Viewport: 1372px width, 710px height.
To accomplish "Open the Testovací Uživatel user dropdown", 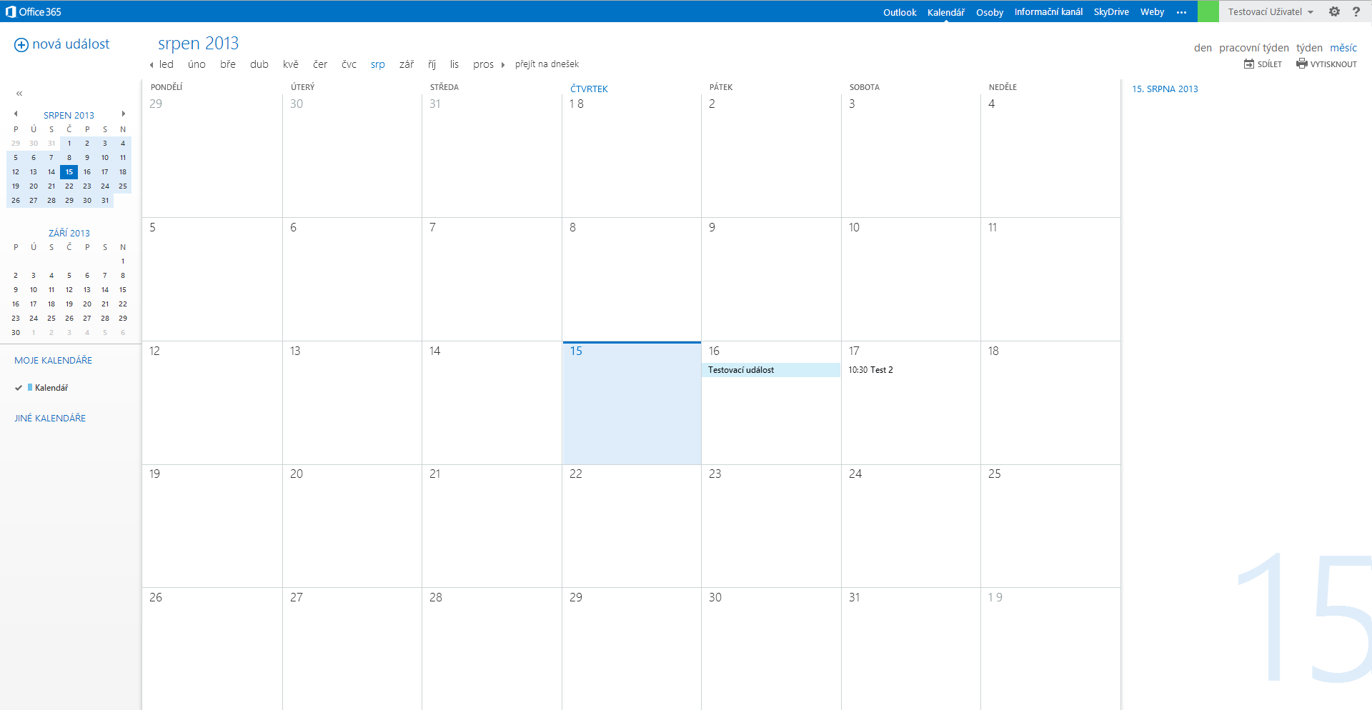I will pos(1270,11).
